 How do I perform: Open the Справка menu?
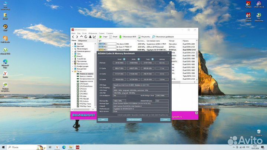tap(110, 33)
